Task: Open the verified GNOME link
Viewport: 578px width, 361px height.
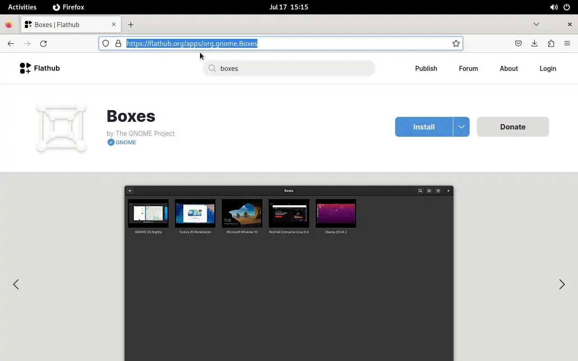Action: 126,142
